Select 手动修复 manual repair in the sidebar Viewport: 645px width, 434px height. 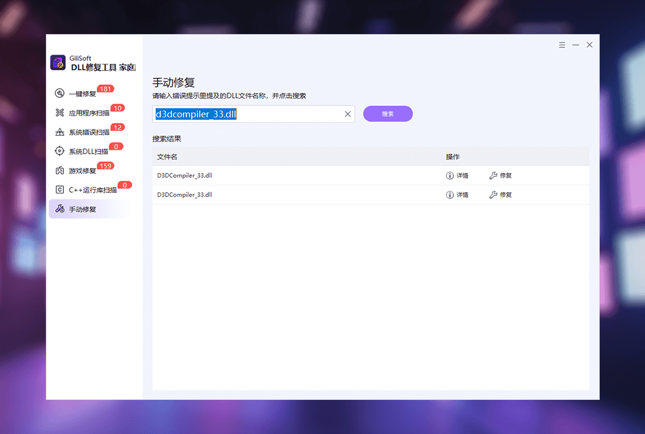coord(91,209)
